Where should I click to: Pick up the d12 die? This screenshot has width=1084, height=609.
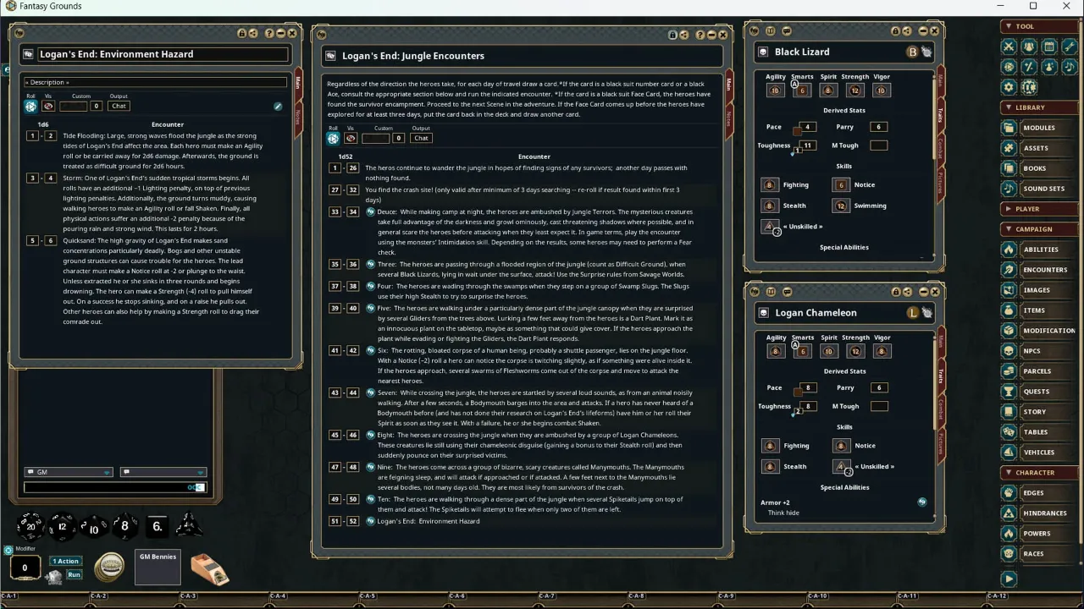click(62, 526)
